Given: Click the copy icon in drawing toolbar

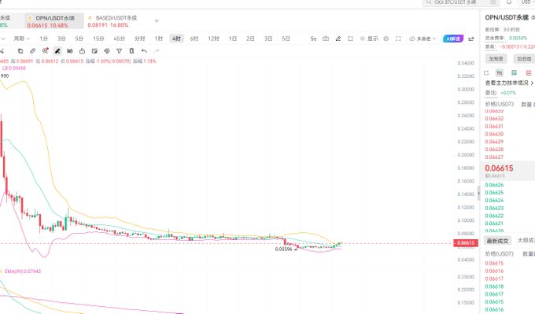Looking at the screenshot, I should pos(20,51).
